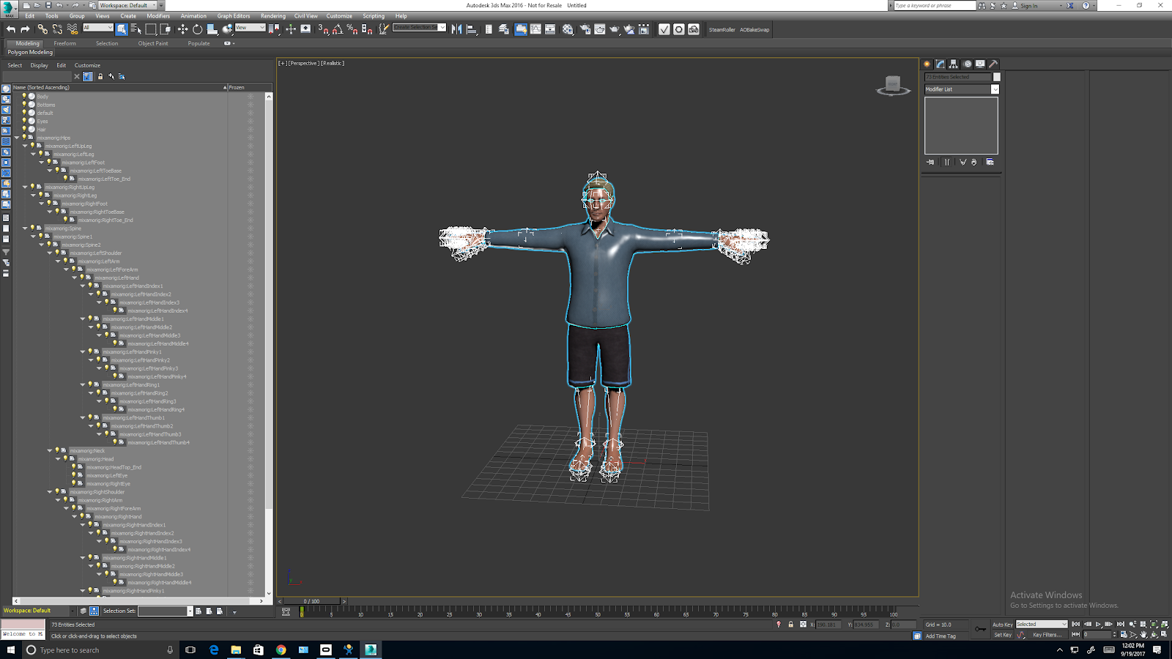The width and height of the screenshot is (1172, 659).
Task: Toggle Auto Key animation mode
Action: pyautogui.click(x=1002, y=625)
